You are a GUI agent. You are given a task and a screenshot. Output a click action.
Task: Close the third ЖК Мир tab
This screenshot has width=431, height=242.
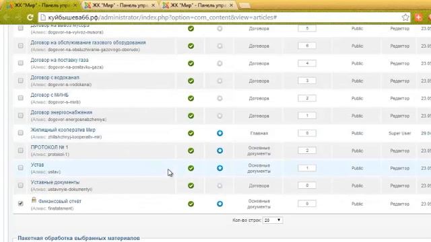click(231, 5)
